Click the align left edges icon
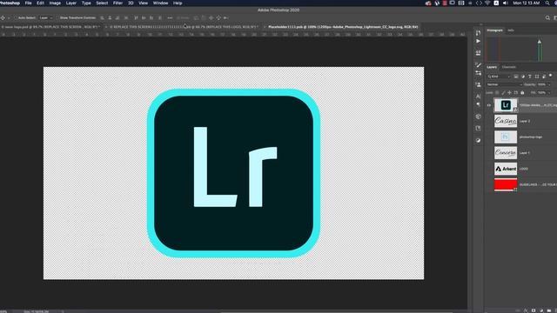557x313 pixels. click(x=103, y=17)
